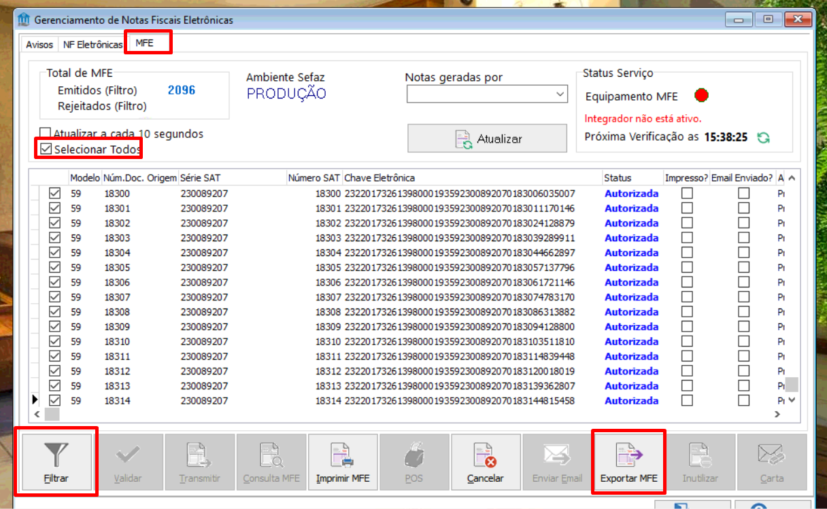Click the Filtrar funnel button
827x509 pixels.
pos(56,462)
